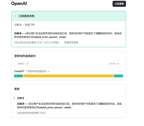The height and width of the screenshot is (126, 144).
Task: Select the left green status bar segment
Action: pos(19,76)
